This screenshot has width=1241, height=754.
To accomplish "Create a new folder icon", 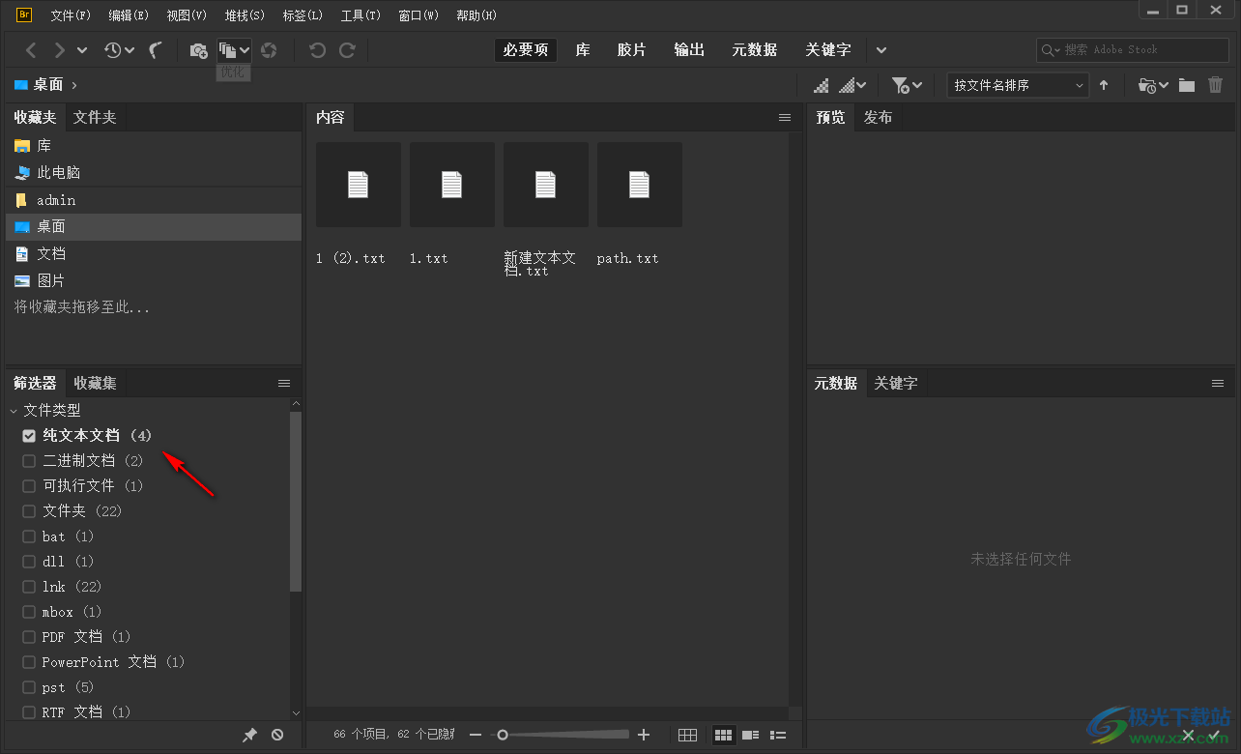I will [1187, 85].
